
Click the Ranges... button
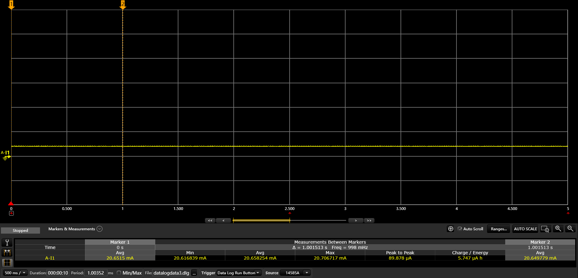click(x=499, y=229)
